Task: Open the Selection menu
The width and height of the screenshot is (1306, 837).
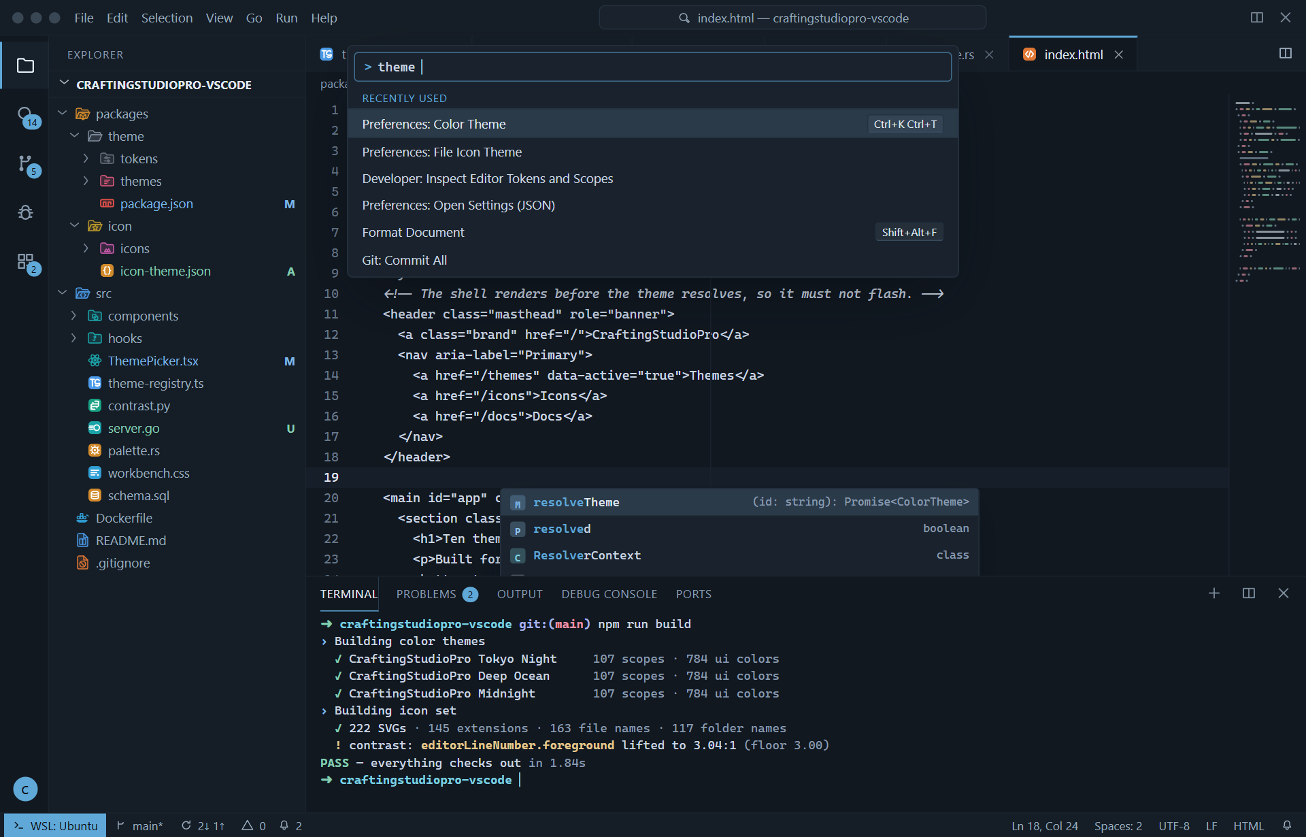Action: pyautogui.click(x=167, y=18)
